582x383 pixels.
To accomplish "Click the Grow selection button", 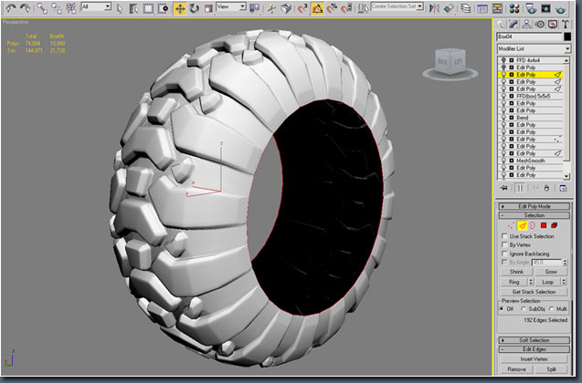I will (551, 272).
